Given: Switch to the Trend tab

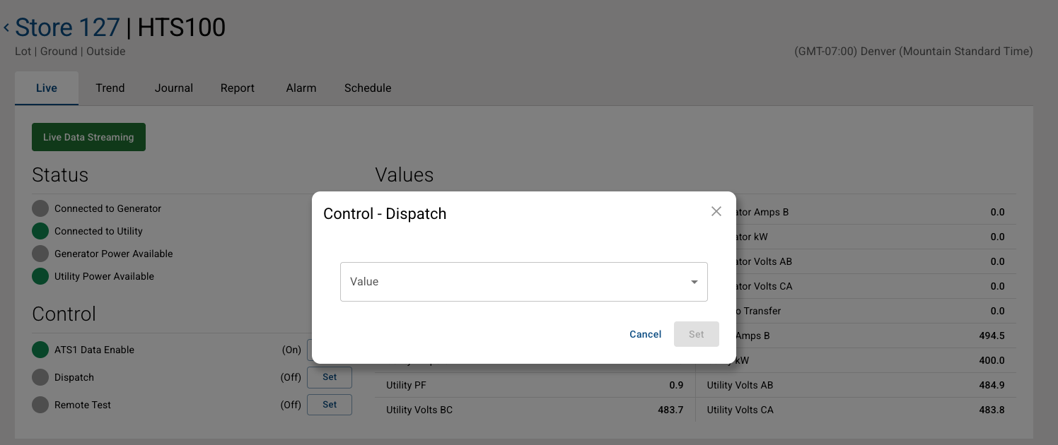Looking at the screenshot, I should coord(110,88).
